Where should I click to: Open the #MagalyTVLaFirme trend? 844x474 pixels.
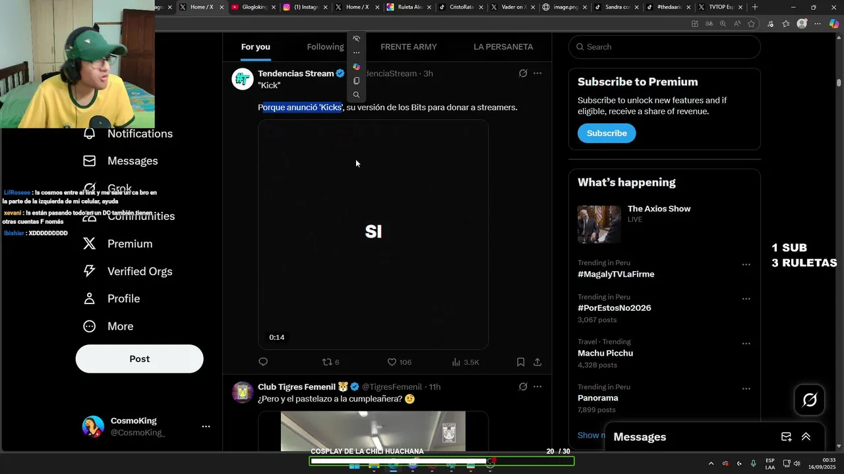tap(616, 275)
